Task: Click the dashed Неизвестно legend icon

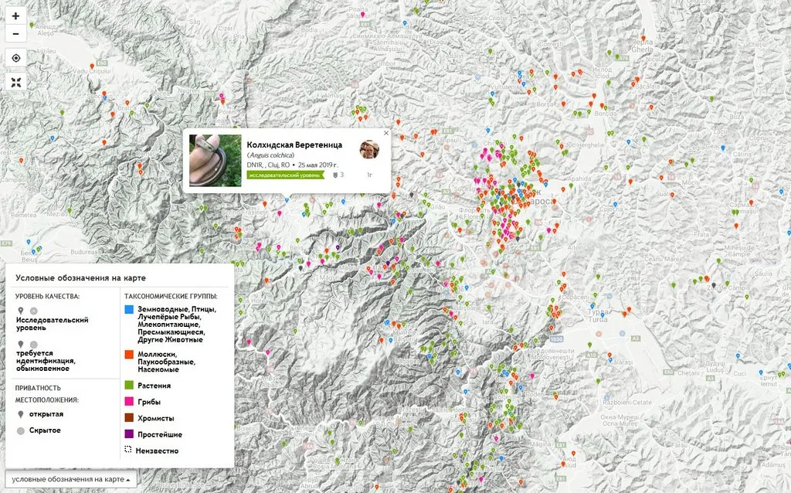Action: 129,450
